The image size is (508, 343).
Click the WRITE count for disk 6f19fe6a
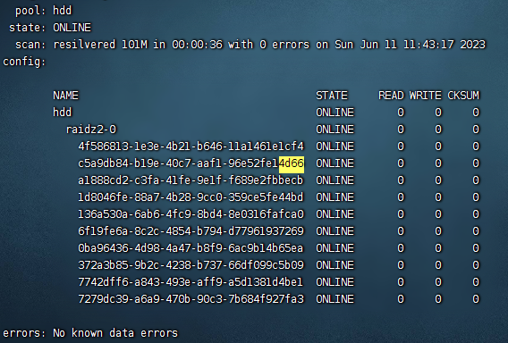(x=438, y=231)
